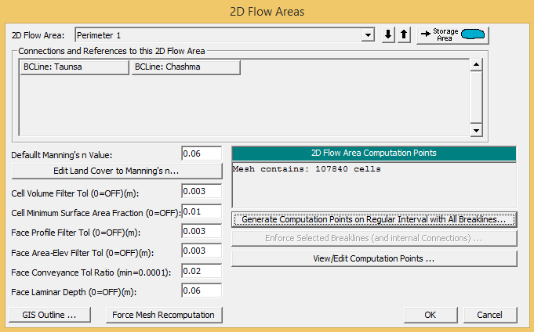Click the Face Laminar Depth field
Image resolution: width=534 pixels, height=332 pixels.
click(x=202, y=290)
